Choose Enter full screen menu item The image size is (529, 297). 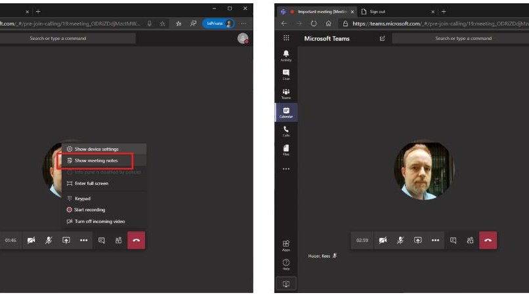104,184
